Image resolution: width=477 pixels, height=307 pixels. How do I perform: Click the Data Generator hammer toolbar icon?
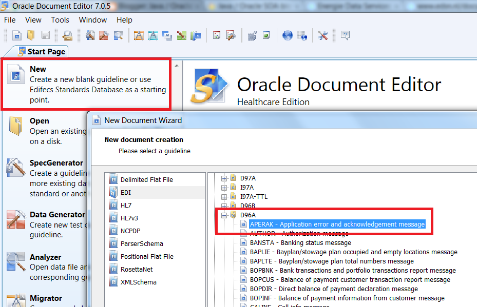[104, 35]
